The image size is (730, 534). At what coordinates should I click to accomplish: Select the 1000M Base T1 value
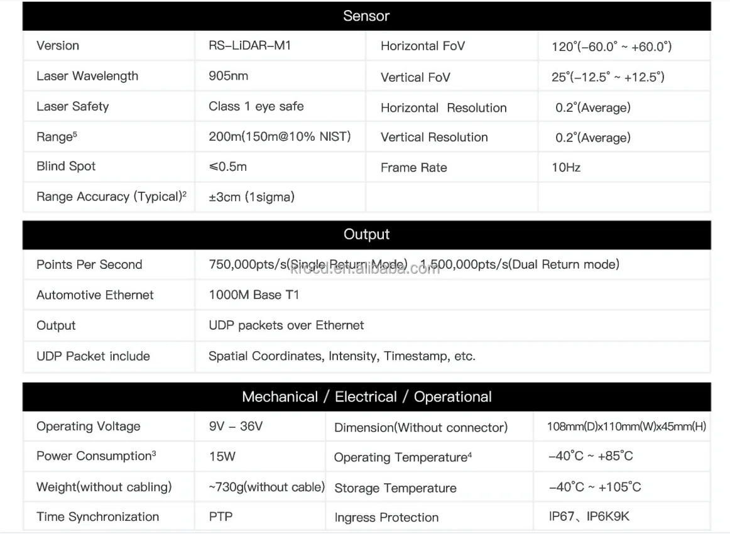pos(254,295)
